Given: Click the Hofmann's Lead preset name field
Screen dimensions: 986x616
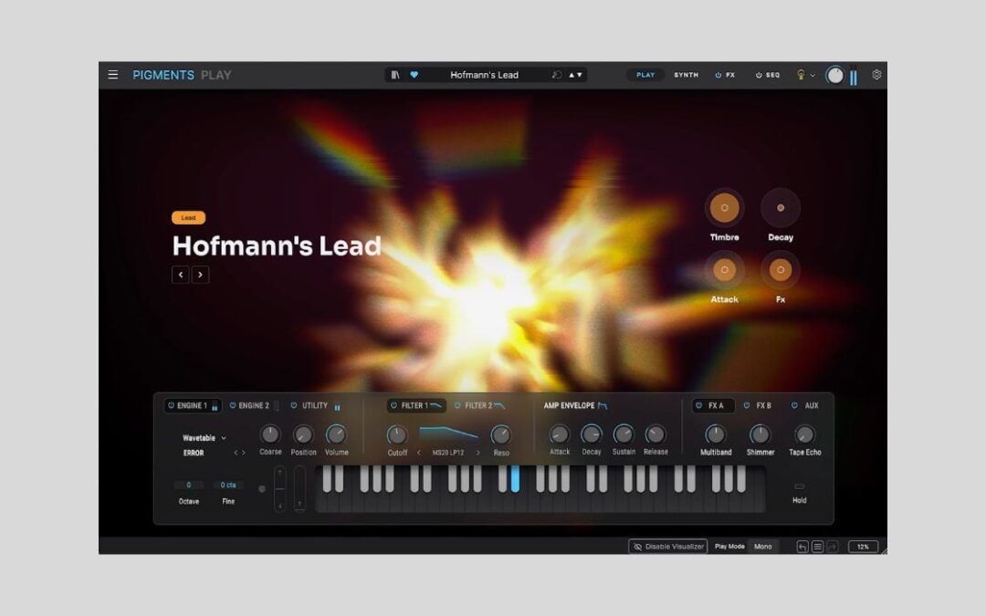Looking at the screenshot, I should 484,75.
